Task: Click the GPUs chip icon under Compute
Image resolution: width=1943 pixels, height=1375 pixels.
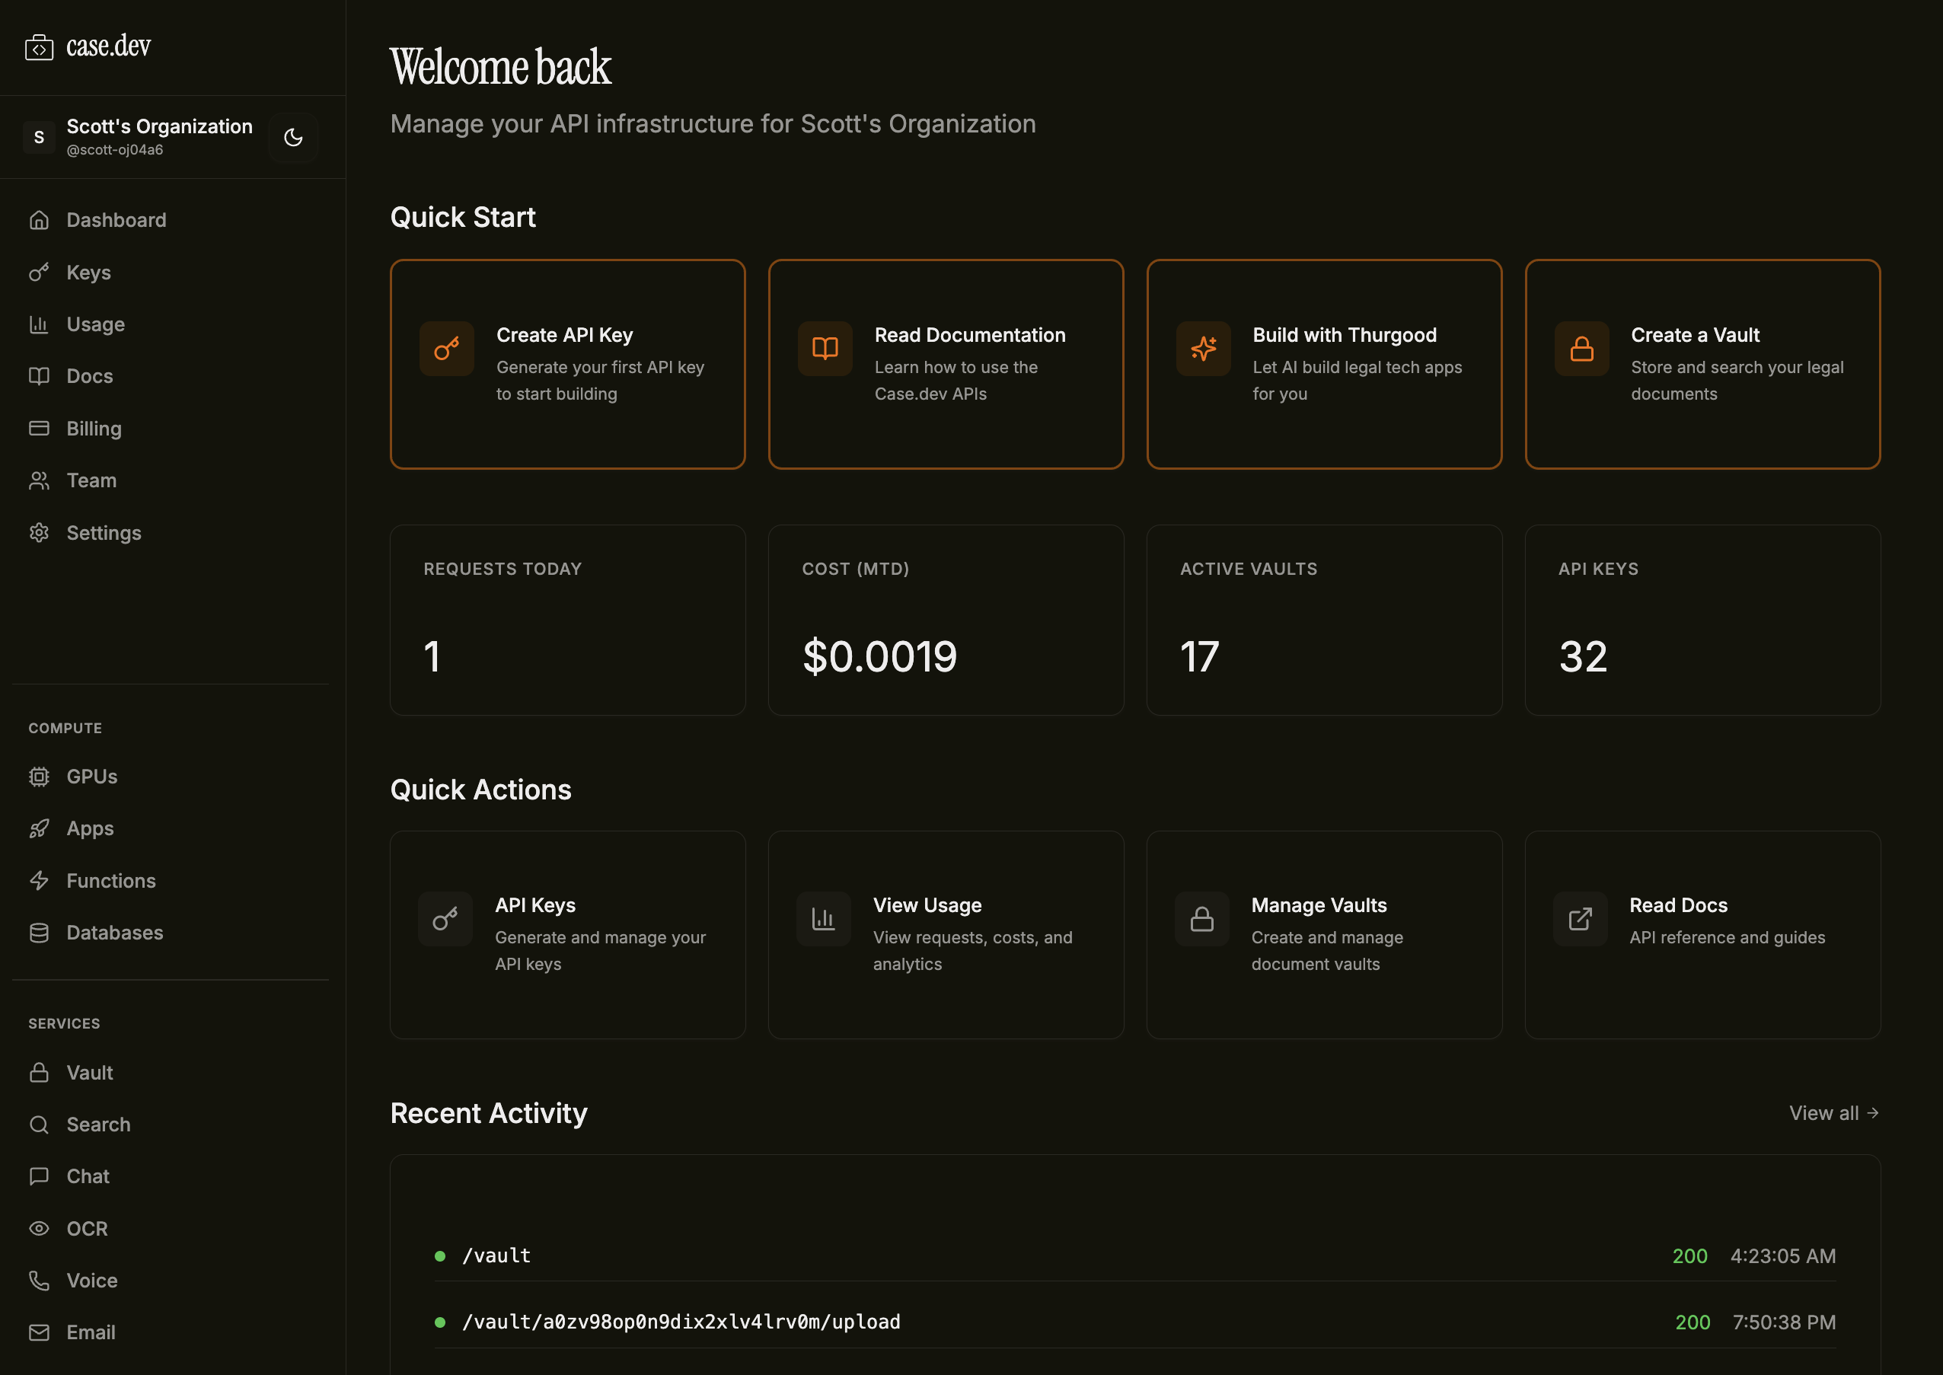Action: click(x=39, y=776)
